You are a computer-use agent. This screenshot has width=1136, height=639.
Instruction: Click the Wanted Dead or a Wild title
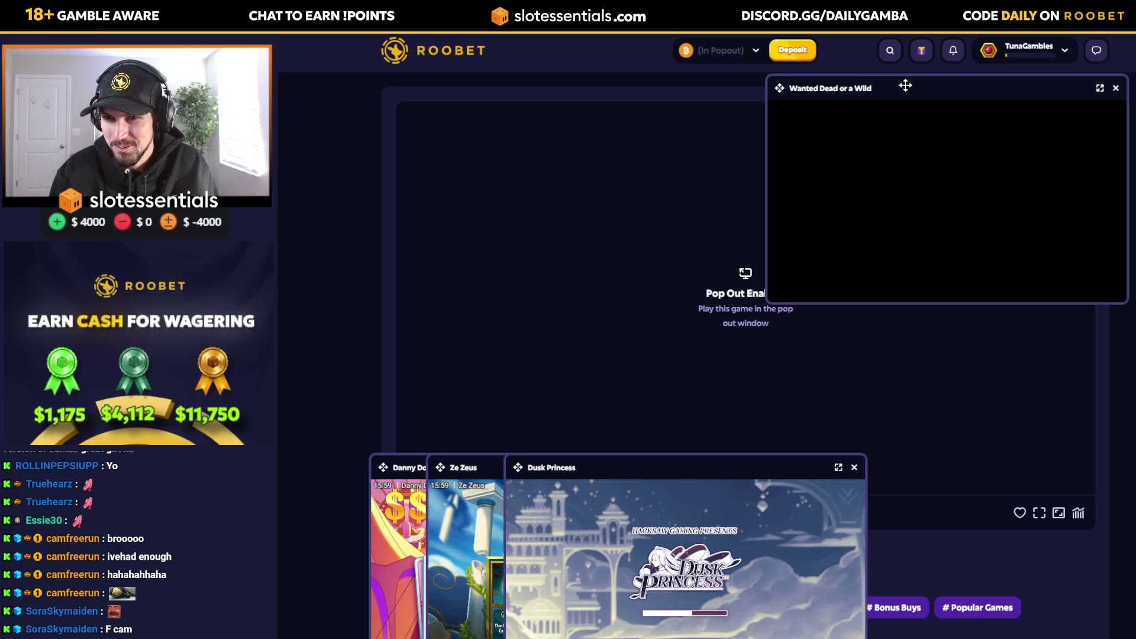click(x=830, y=88)
